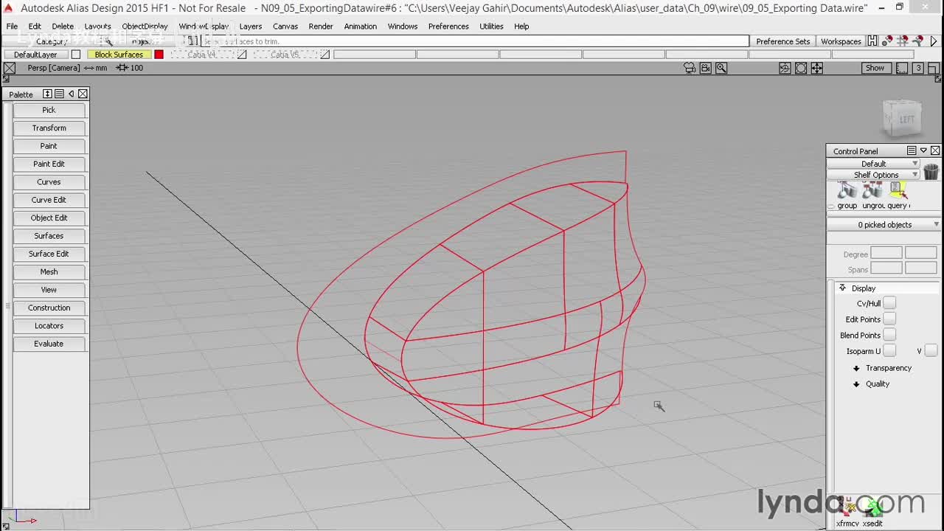Click the ViewCube navigation widget
Image resolution: width=944 pixels, height=531 pixels.
[901, 118]
